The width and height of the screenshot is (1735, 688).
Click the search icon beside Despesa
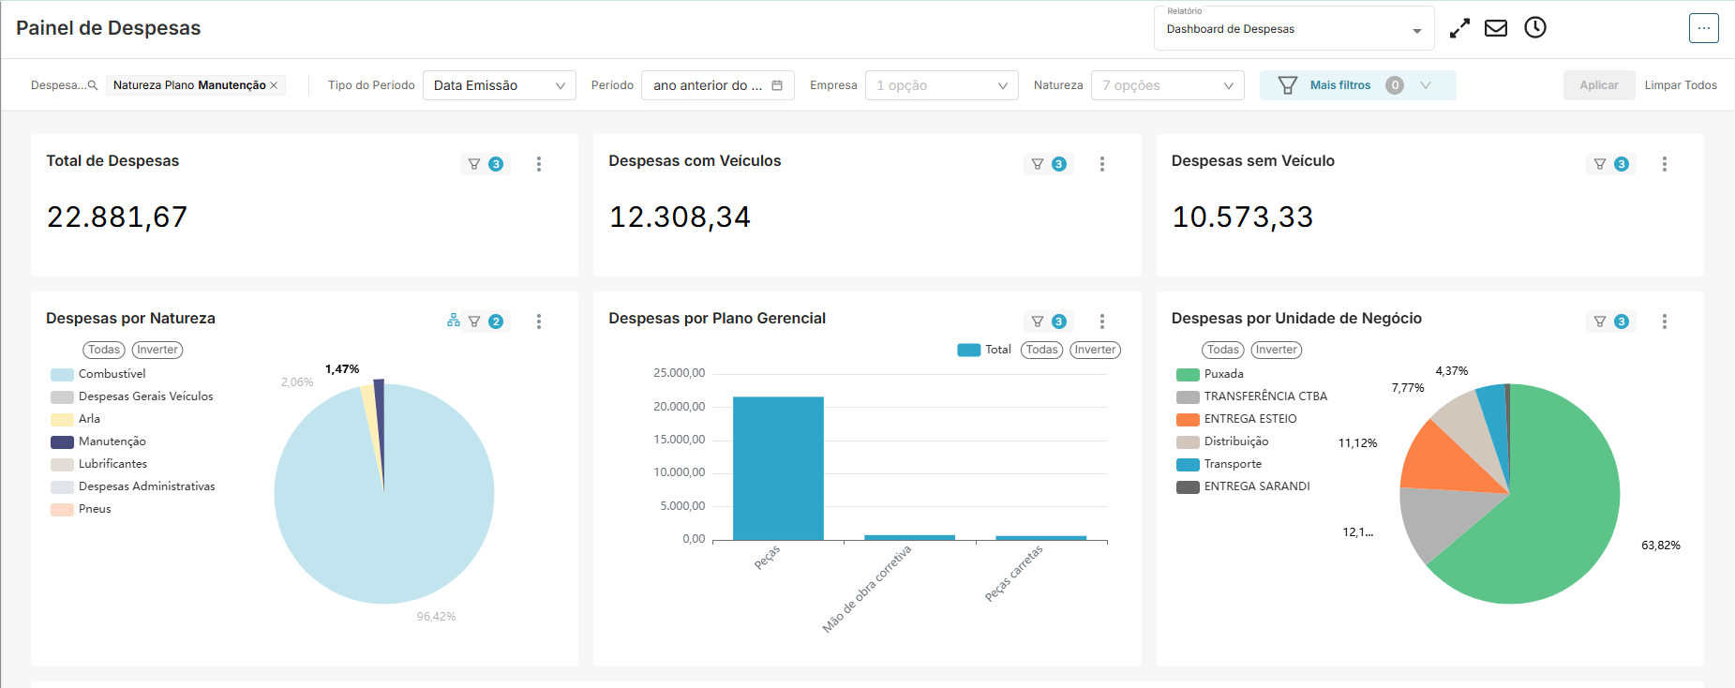[x=93, y=85]
